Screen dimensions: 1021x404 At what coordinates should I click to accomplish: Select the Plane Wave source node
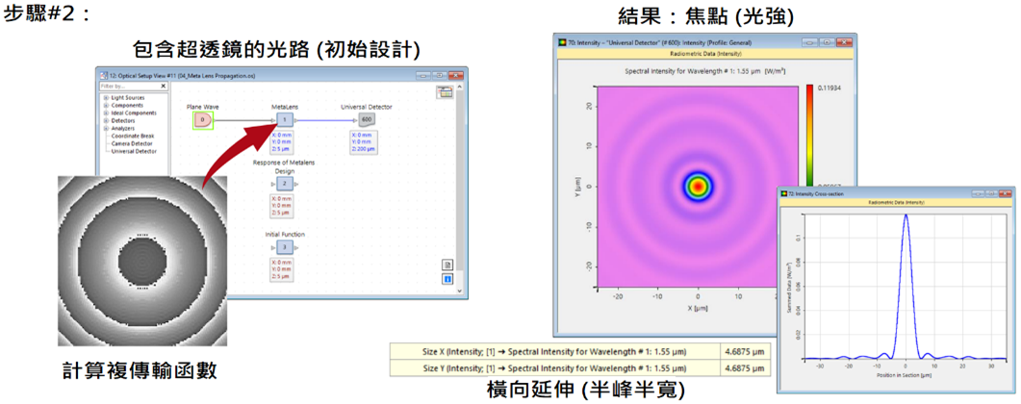pyautogui.click(x=203, y=121)
